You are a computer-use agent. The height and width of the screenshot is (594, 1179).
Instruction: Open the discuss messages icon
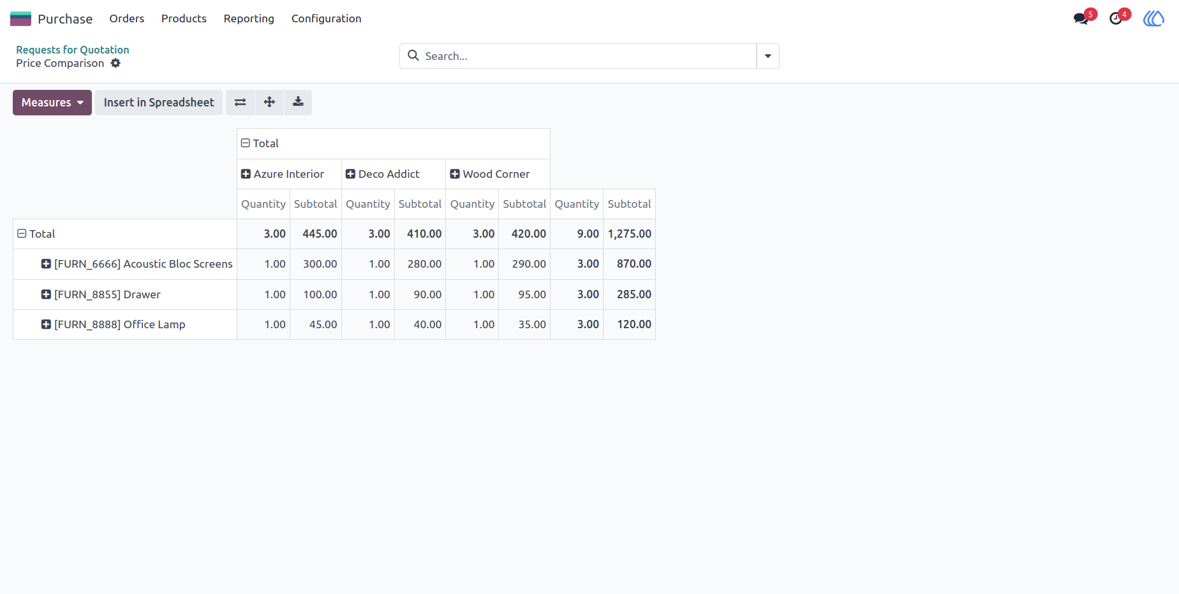tap(1081, 18)
